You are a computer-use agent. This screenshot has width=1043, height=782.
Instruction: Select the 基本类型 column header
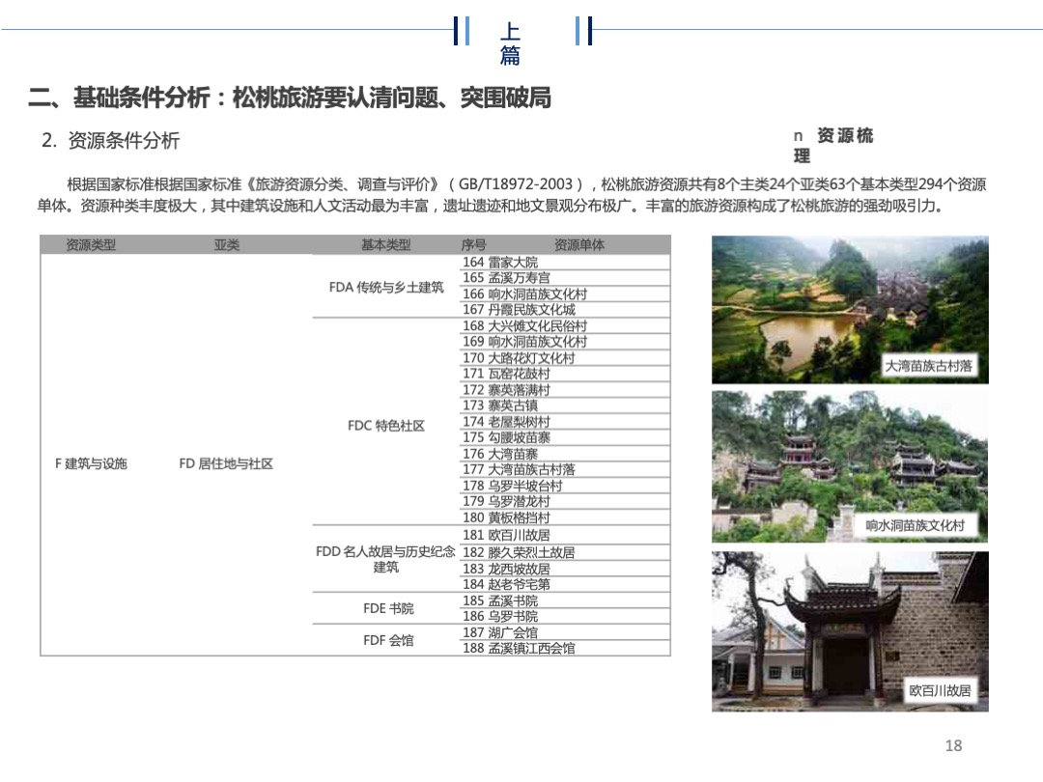tap(385, 245)
